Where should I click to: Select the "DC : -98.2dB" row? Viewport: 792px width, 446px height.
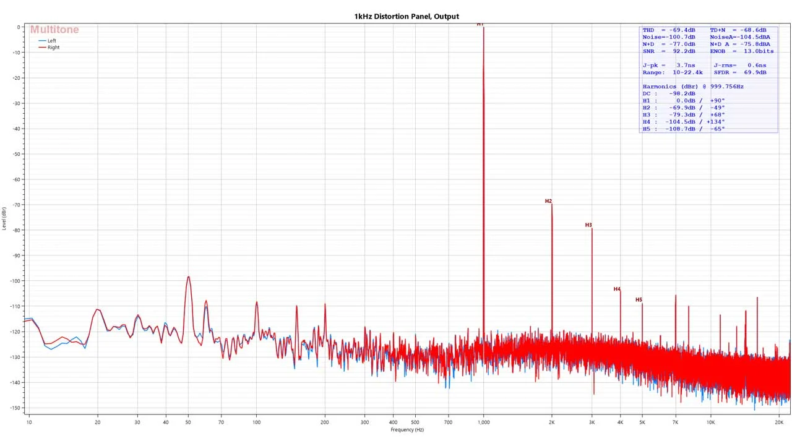coord(669,93)
